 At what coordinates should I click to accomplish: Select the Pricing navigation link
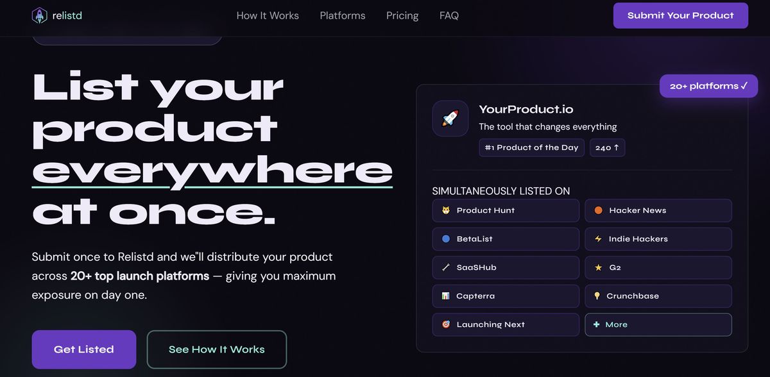402,15
